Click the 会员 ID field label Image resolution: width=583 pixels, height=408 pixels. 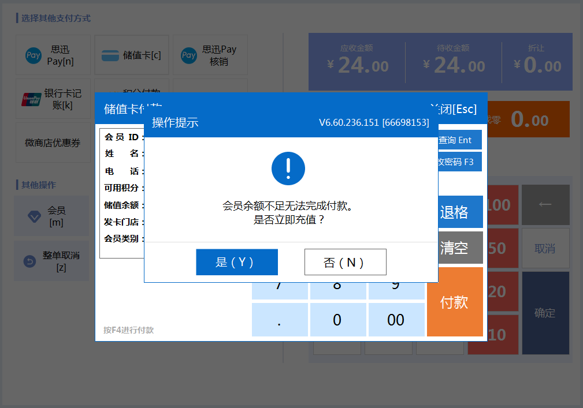pos(124,137)
